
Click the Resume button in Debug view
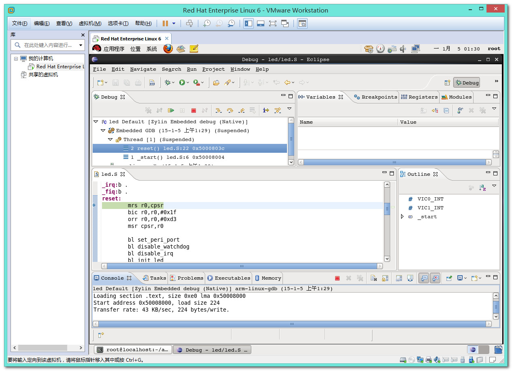coord(171,110)
